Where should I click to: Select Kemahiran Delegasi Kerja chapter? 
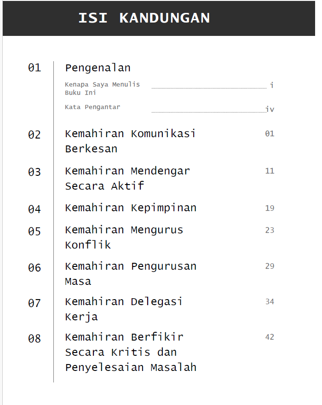(x=124, y=309)
